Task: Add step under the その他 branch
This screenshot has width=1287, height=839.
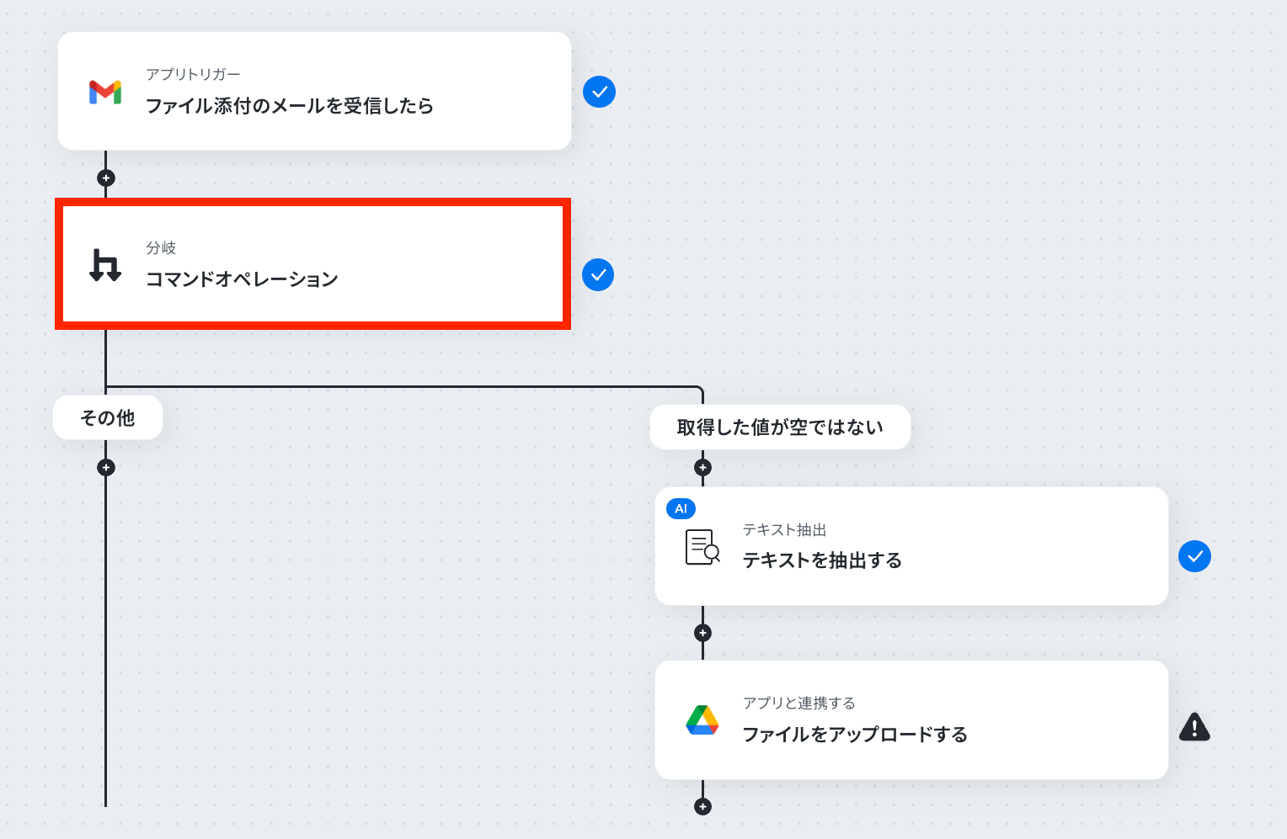Action: click(x=105, y=467)
